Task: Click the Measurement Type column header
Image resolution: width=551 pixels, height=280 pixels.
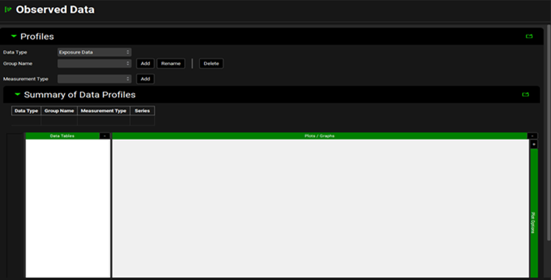Action: 104,111
